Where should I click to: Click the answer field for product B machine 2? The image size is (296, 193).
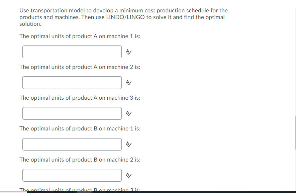pos(72,175)
